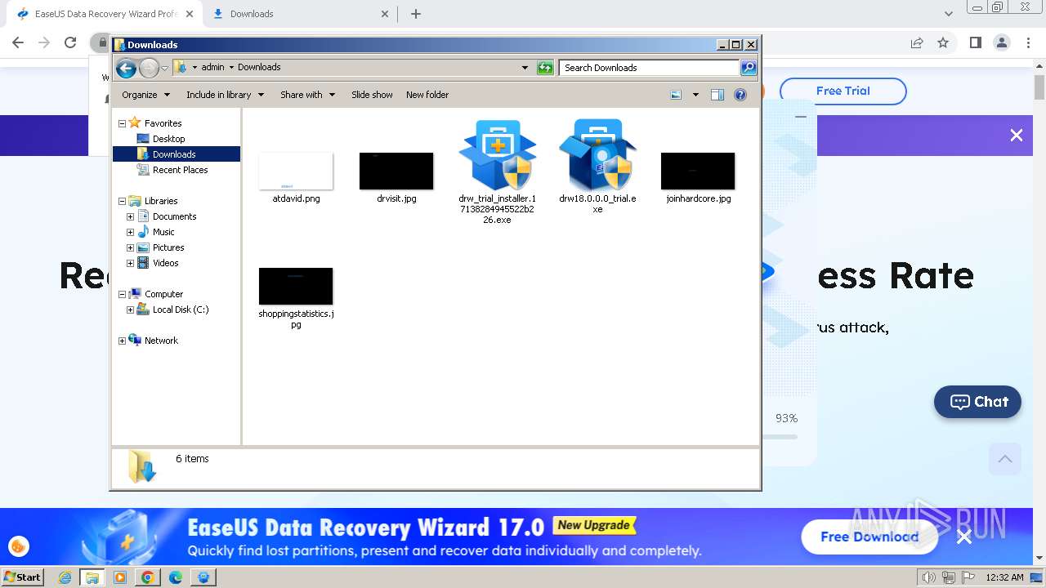Open the view options dropdown arrow
Screen dimensions: 1046x588
coord(695,95)
